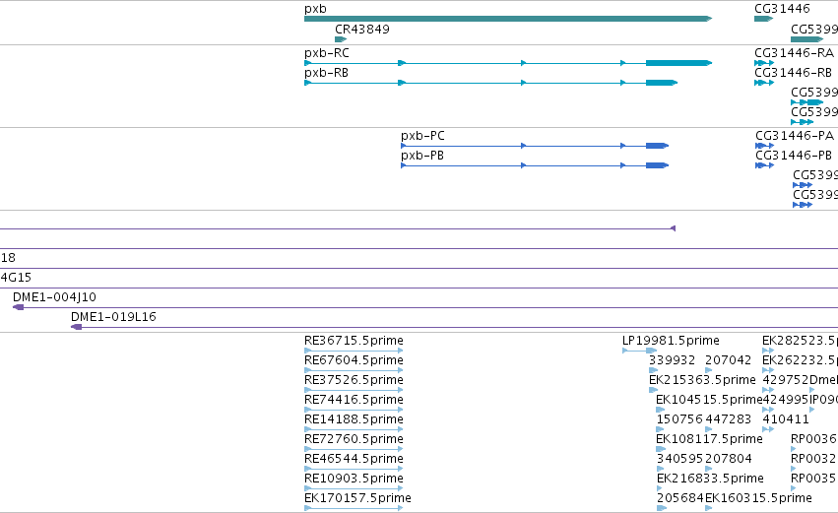Click the 207804 feature label
The image size is (838, 513).
pos(729,459)
